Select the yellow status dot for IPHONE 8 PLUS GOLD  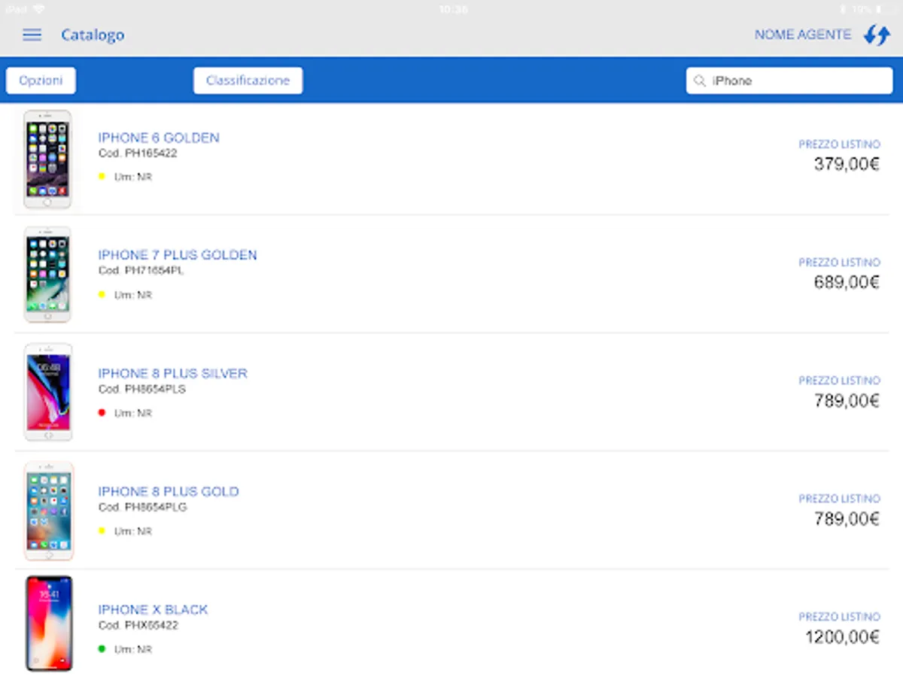click(102, 530)
